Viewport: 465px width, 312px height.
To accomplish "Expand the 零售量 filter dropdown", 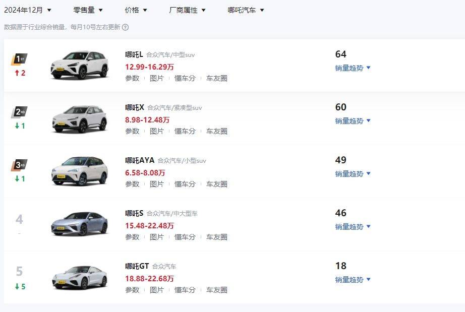I will tap(88, 10).
